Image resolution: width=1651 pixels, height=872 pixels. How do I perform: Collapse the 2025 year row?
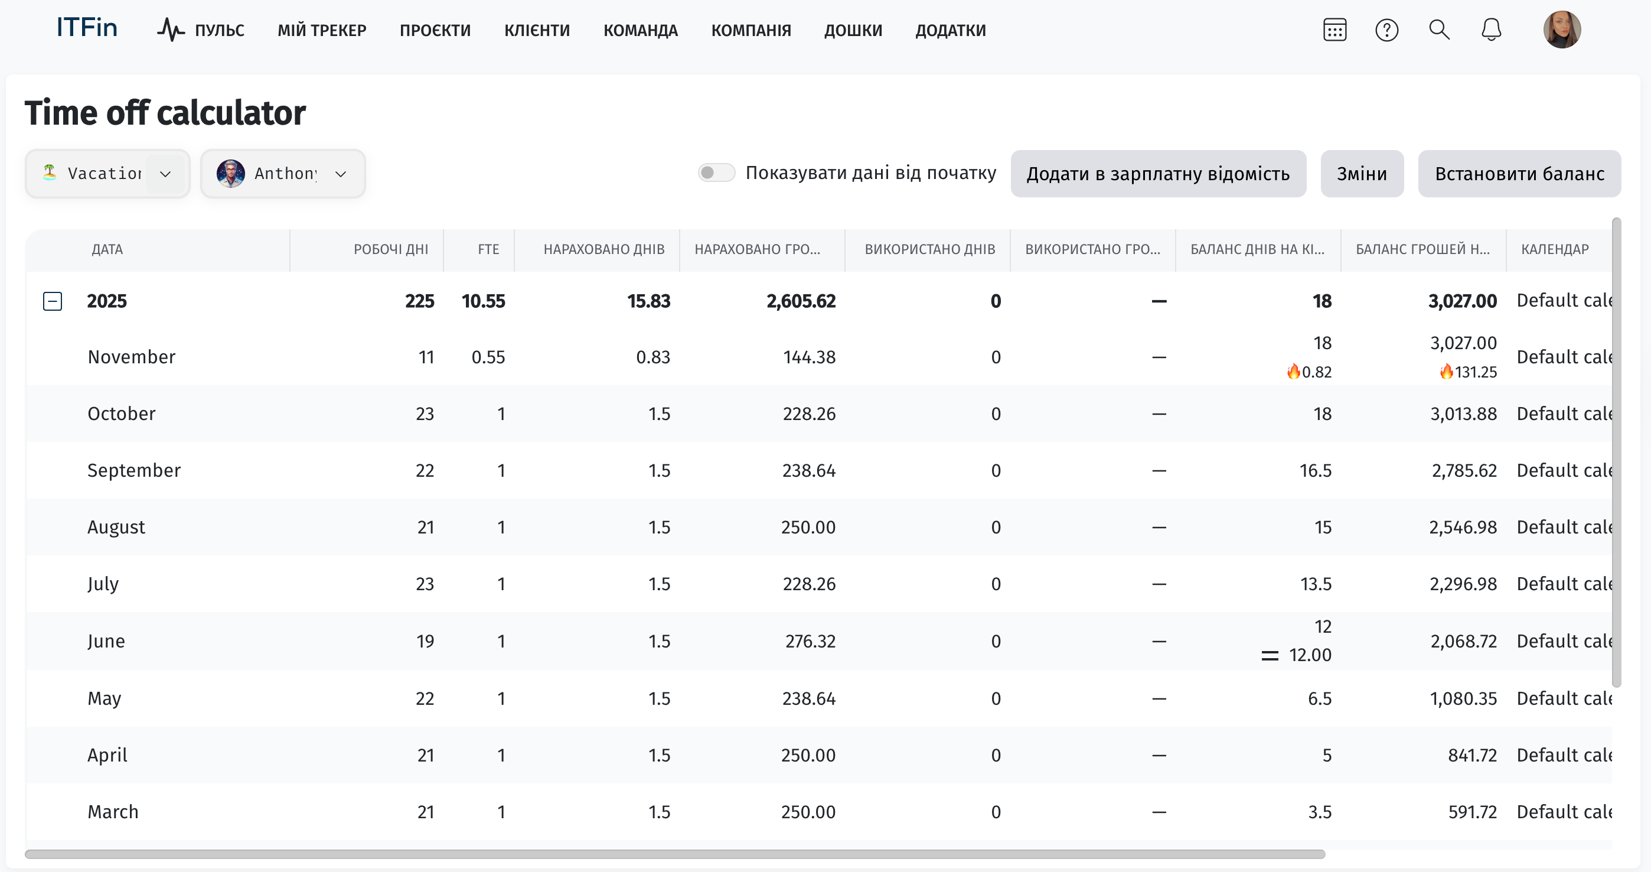[53, 301]
